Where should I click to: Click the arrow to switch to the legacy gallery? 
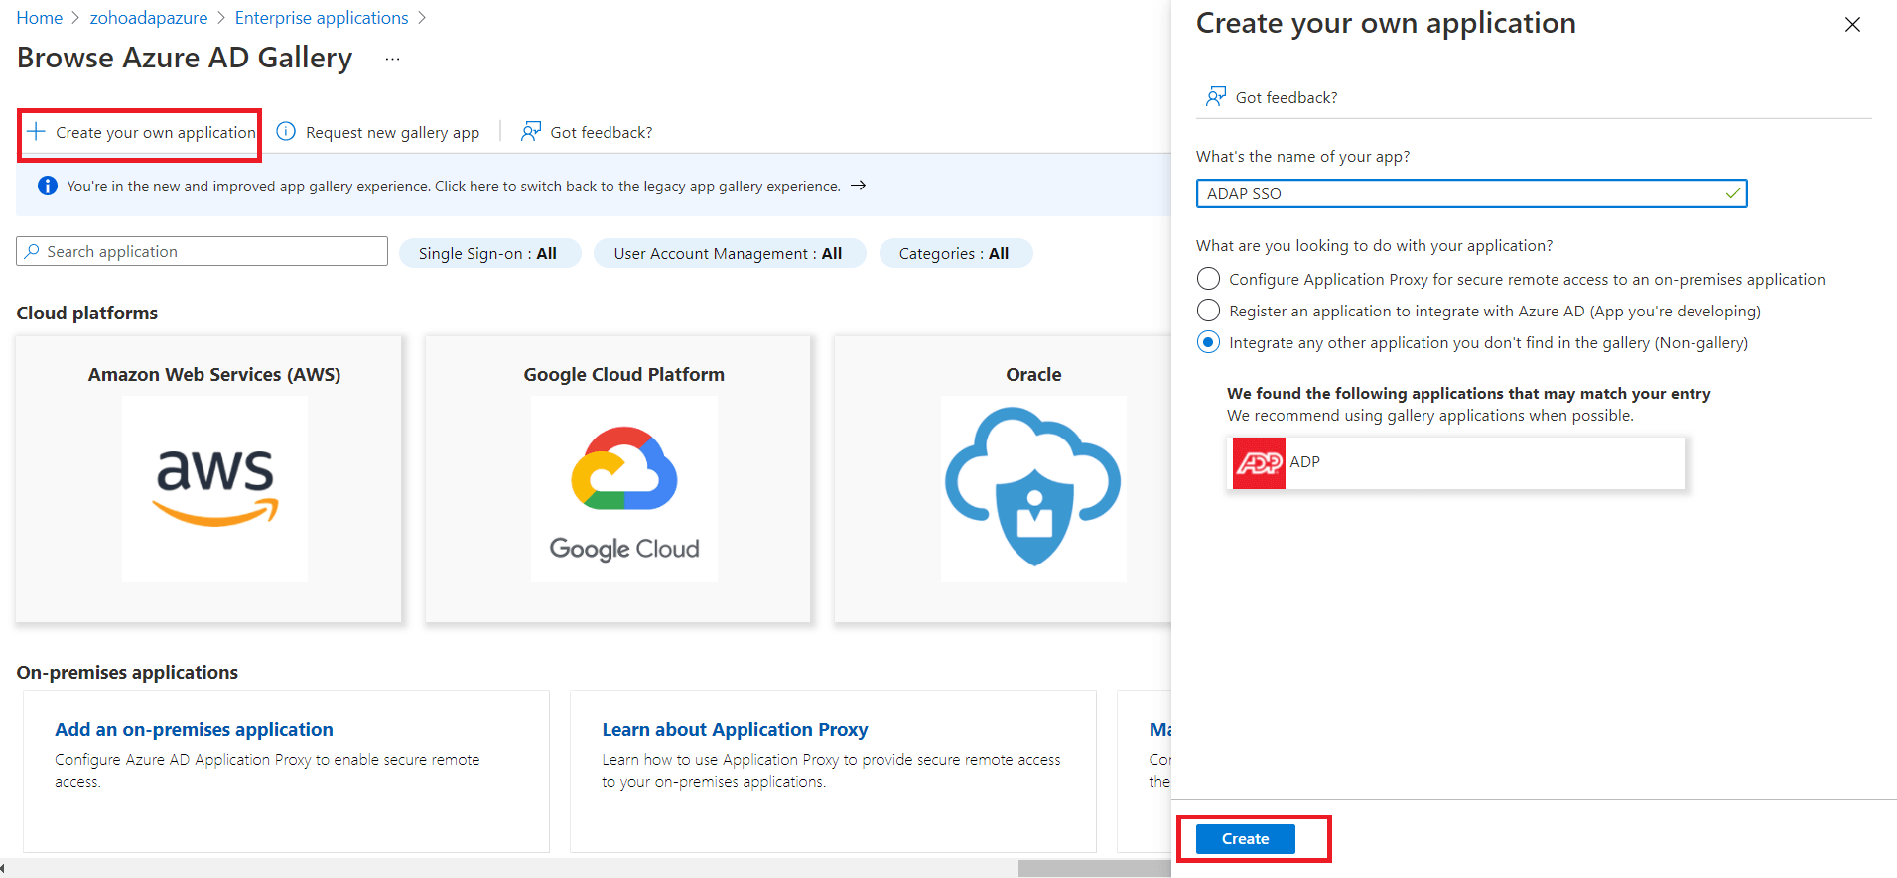coord(859,186)
